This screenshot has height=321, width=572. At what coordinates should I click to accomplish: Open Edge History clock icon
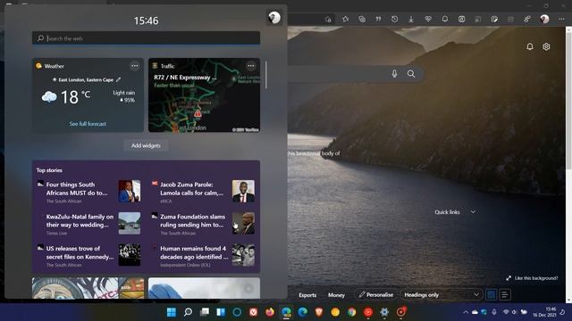(x=395, y=19)
